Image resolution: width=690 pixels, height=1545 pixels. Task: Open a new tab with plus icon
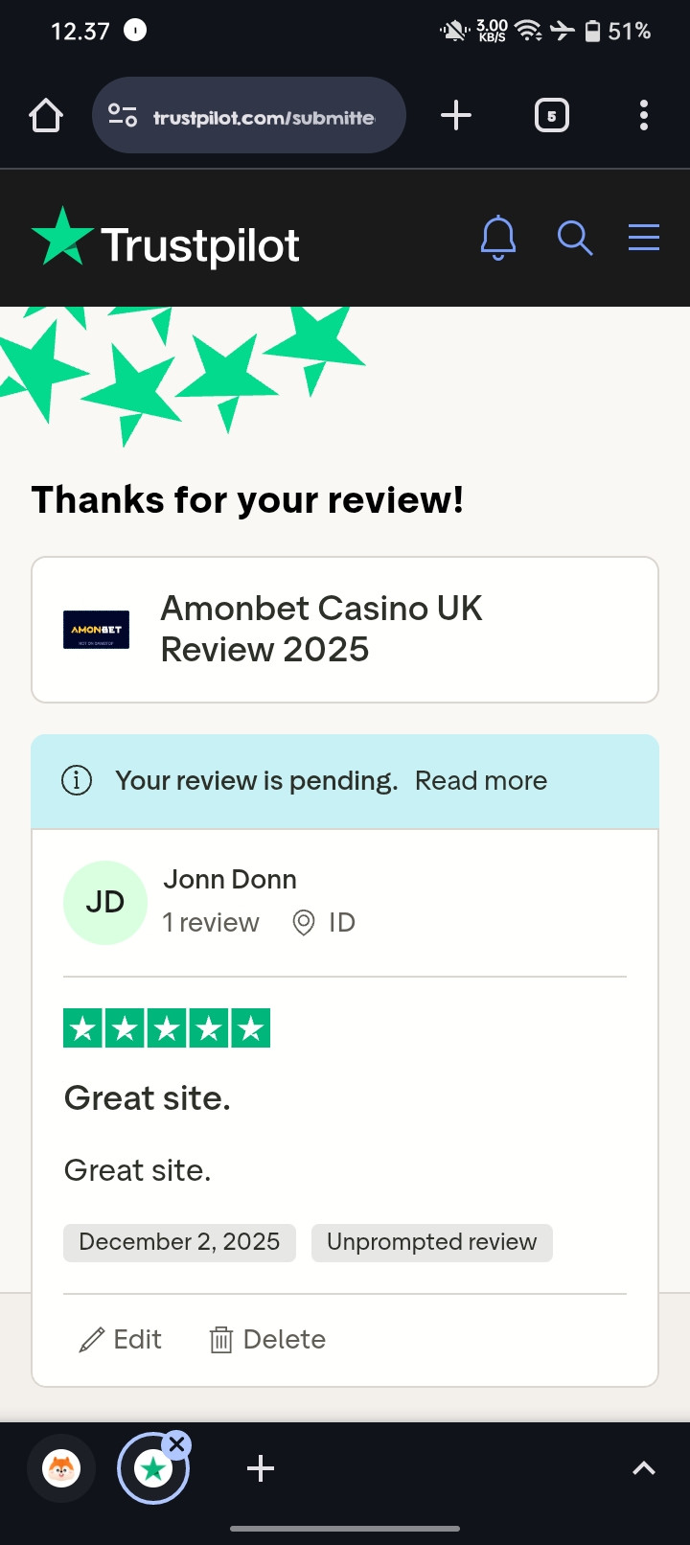click(456, 116)
